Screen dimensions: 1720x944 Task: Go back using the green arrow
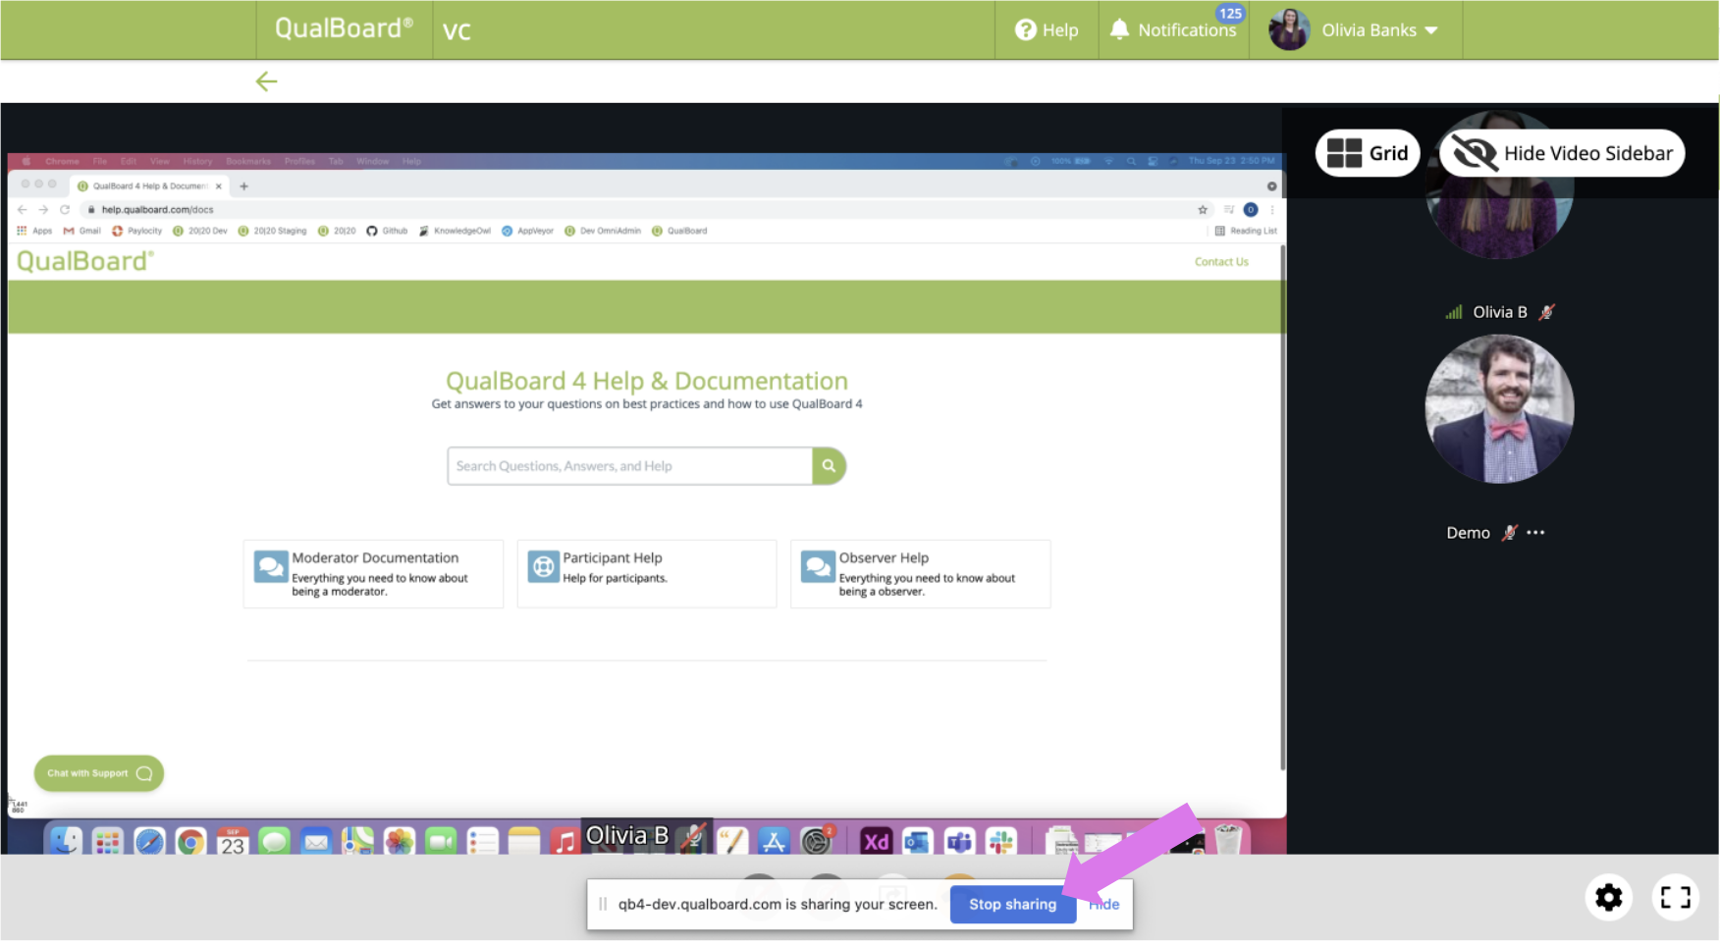coord(266,81)
